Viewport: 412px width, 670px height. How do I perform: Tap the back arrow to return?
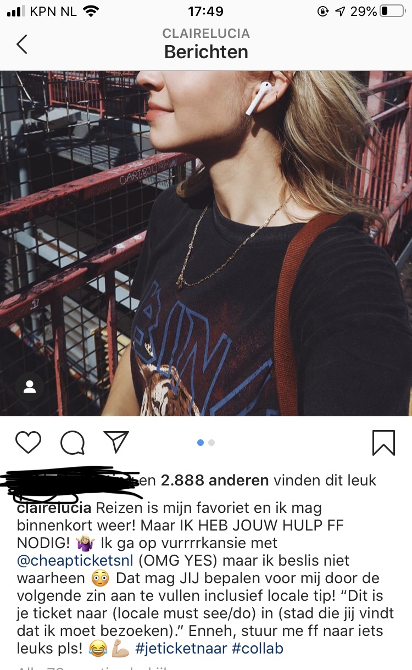click(x=22, y=44)
